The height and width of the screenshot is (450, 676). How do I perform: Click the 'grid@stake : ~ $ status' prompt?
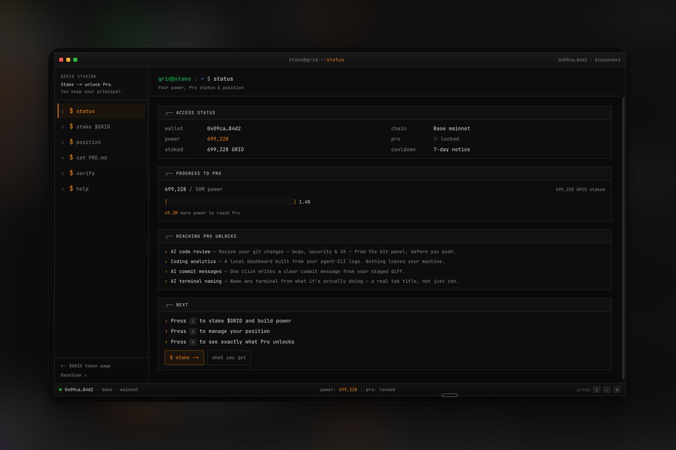pyautogui.click(x=195, y=79)
